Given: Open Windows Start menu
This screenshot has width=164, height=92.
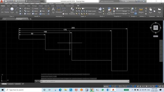Looking at the screenshot, I should (x=3, y=90).
